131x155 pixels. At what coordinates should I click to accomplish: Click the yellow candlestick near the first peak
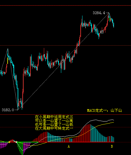pos(8,61)
